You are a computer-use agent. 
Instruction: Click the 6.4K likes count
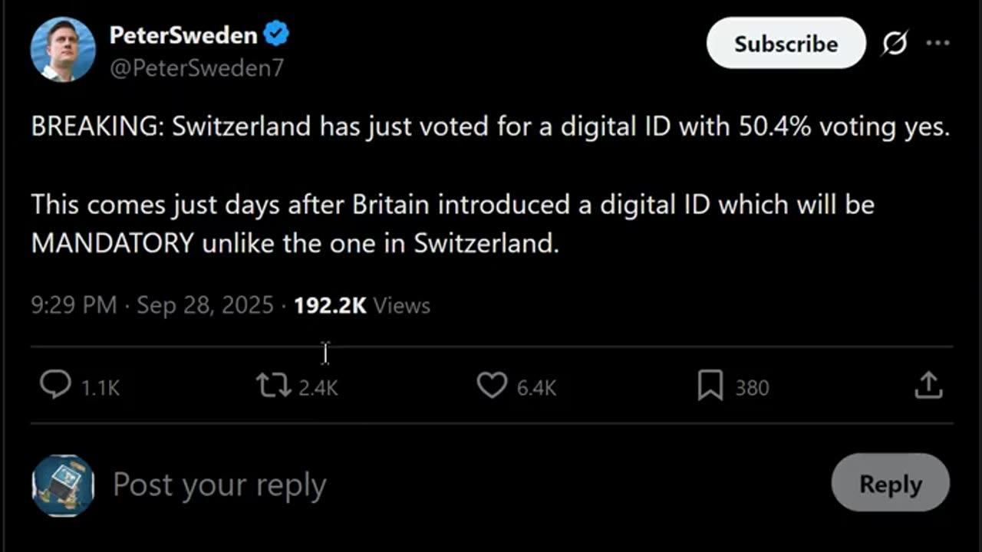pyautogui.click(x=536, y=388)
